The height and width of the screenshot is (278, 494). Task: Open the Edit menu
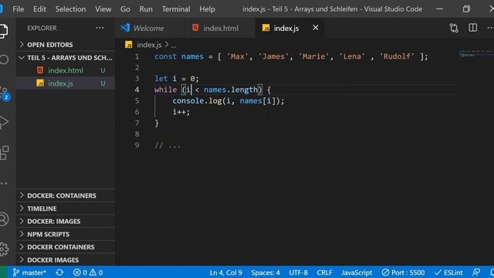[39, 8]
